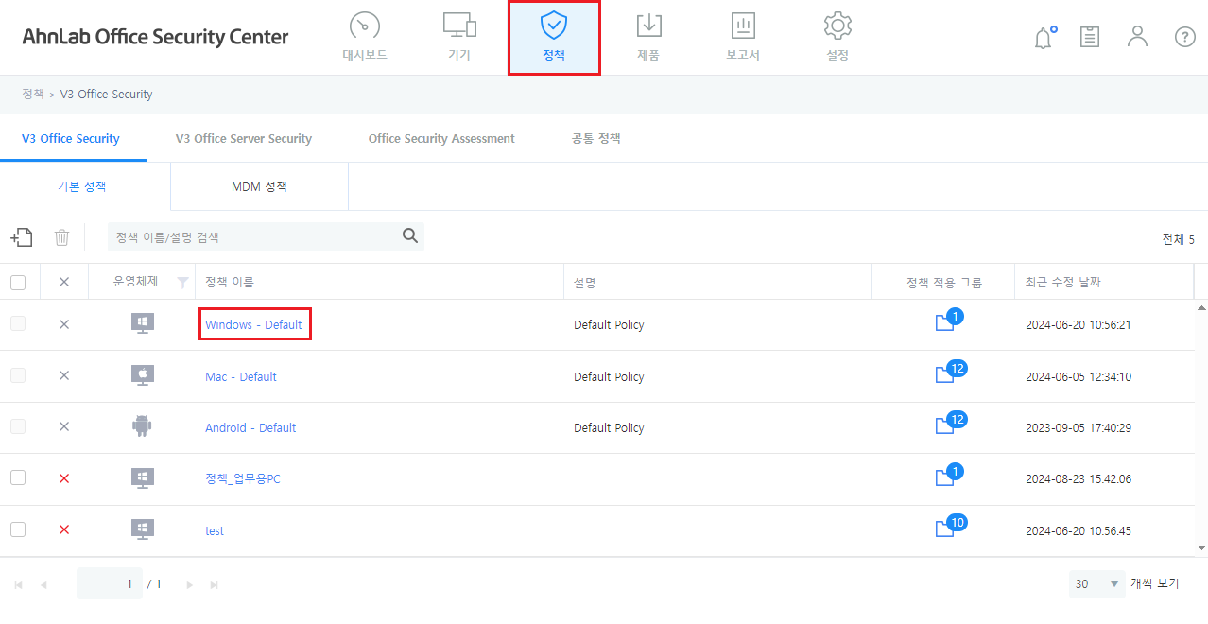Open the notification bell icon
This screenshot has height=624, width=1208.
(1044, 37)
